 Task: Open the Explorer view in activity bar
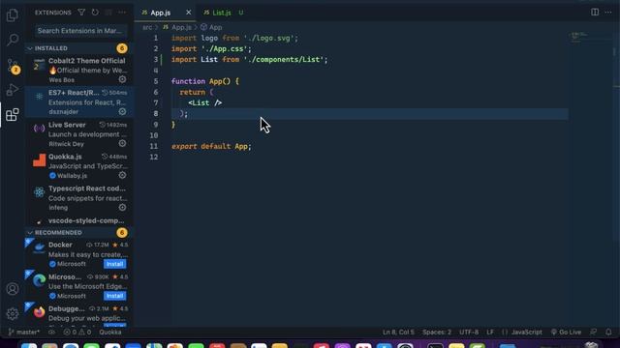pyautogui.click(x=13, y=15)
